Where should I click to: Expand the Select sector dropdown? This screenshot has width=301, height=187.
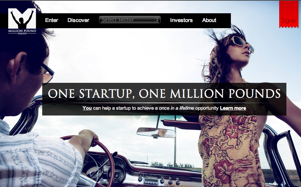point(130,19)
